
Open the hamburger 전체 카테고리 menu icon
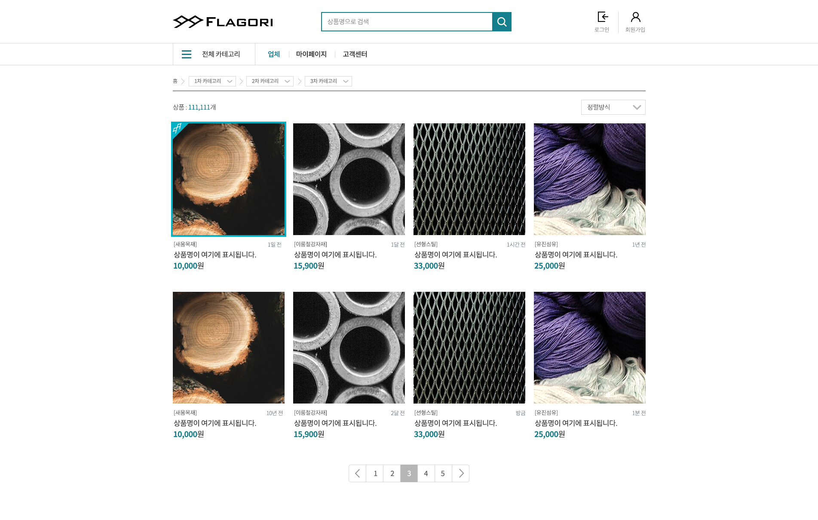187,54
